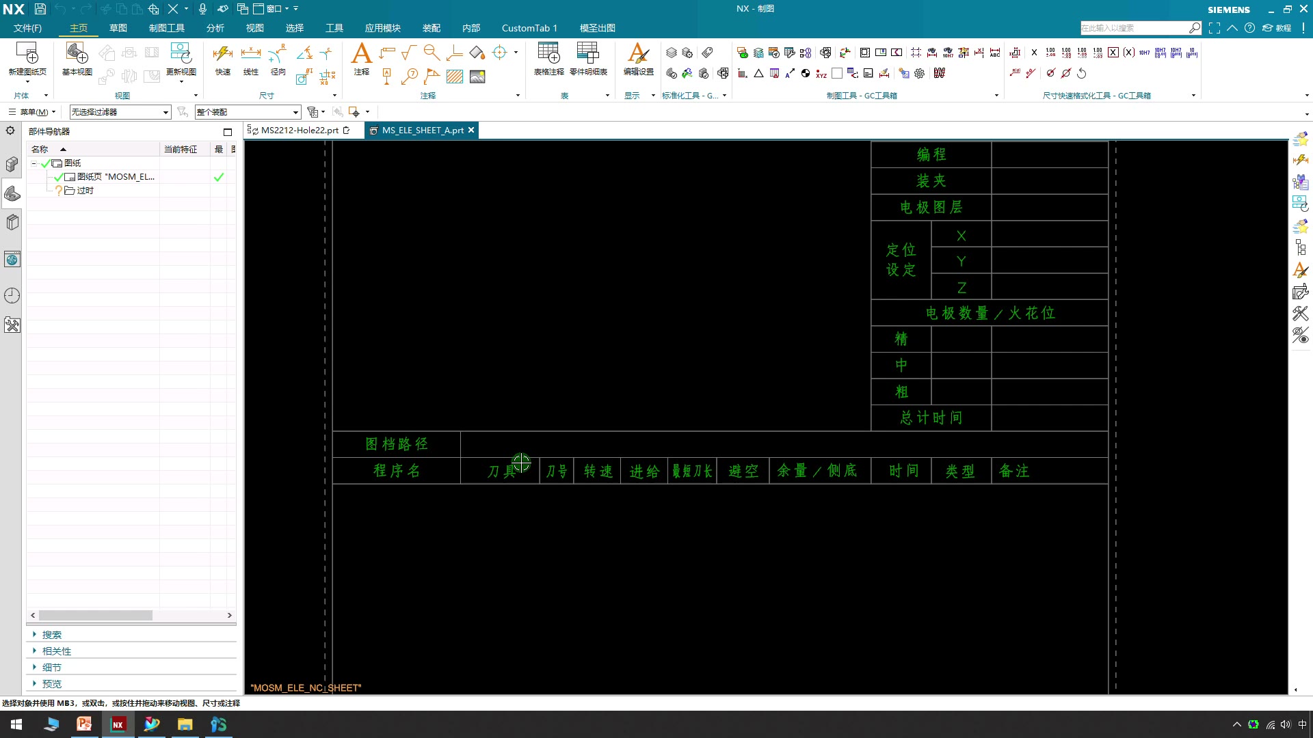1313x738 pixels.
Task: Click the Save icon in title bar
Action: pos(40,9)
